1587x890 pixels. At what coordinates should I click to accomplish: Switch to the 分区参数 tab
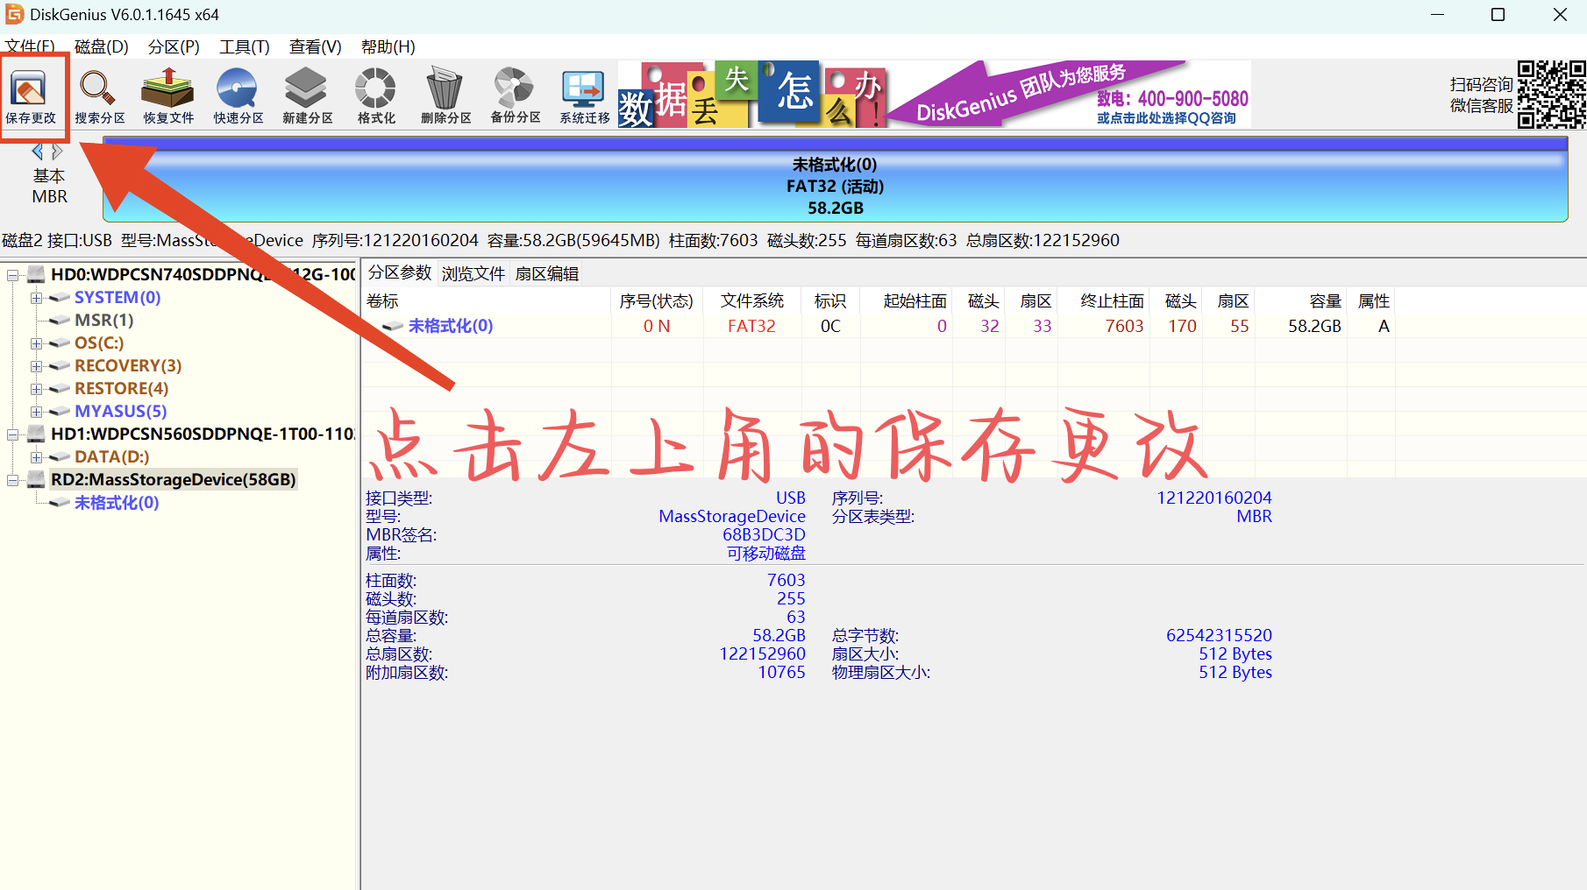[400, 272]
